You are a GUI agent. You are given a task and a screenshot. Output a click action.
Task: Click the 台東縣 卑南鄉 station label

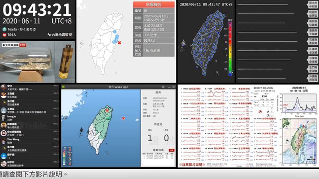coord(313,60)
